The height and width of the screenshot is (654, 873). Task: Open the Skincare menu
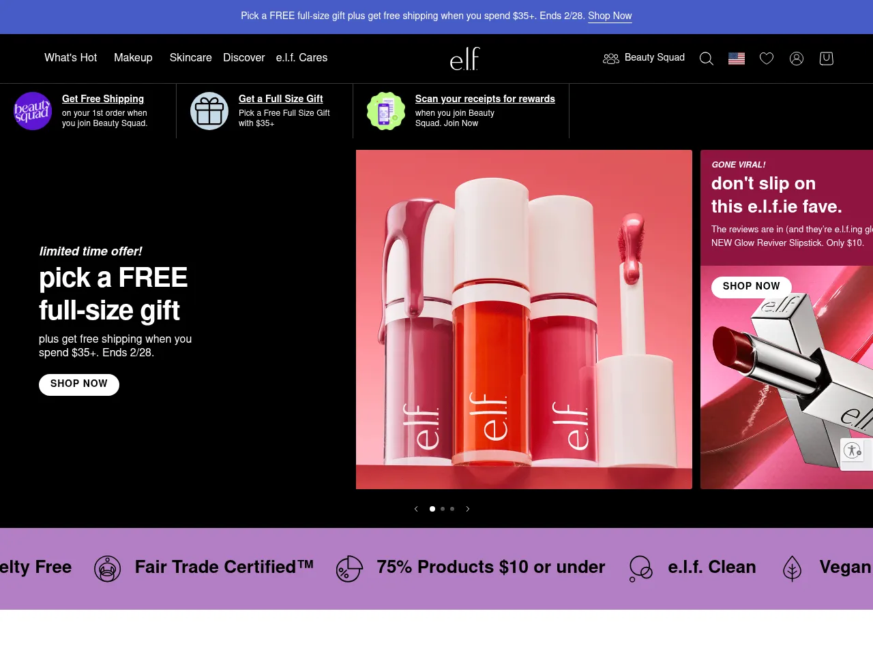click(190, 58)
